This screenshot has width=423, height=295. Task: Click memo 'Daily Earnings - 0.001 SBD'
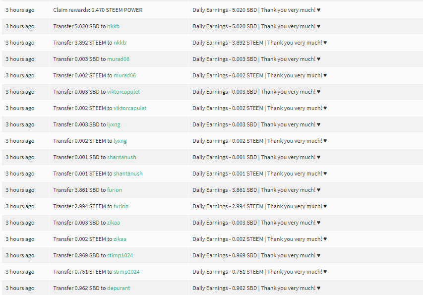[225, 157]
